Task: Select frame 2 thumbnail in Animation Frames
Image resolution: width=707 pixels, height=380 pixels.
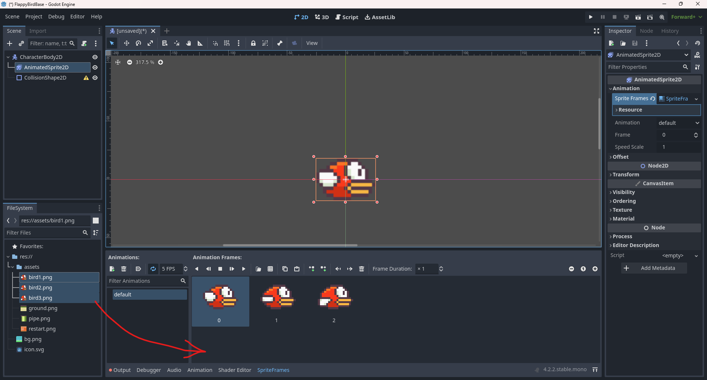Action: click(334, 298)
